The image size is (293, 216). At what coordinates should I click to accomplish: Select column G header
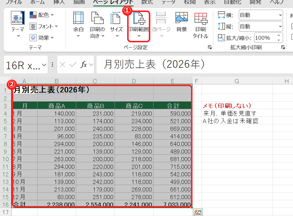237,81
